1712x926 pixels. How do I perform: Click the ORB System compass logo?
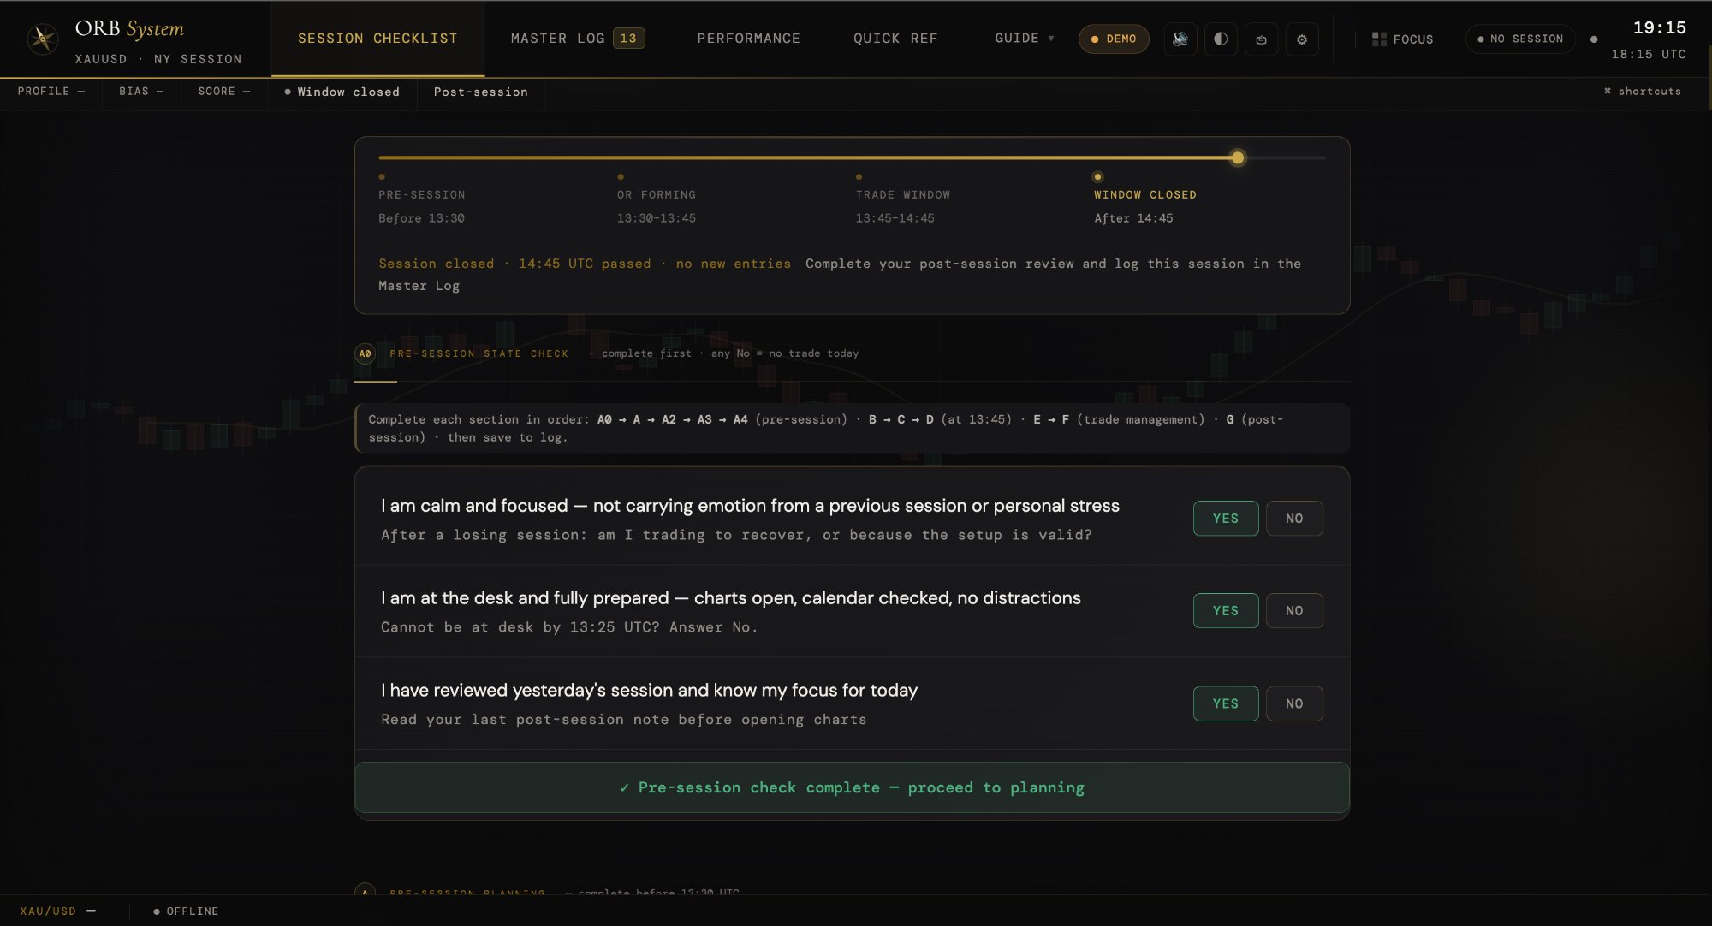pyautogui.click(x=42, y=39)
